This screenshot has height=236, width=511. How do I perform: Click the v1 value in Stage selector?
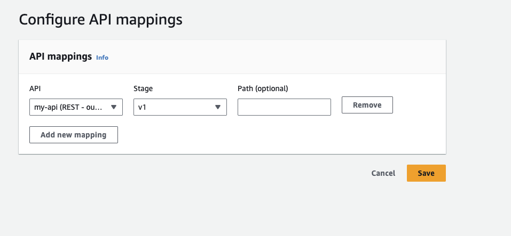[x=143, y=107]
